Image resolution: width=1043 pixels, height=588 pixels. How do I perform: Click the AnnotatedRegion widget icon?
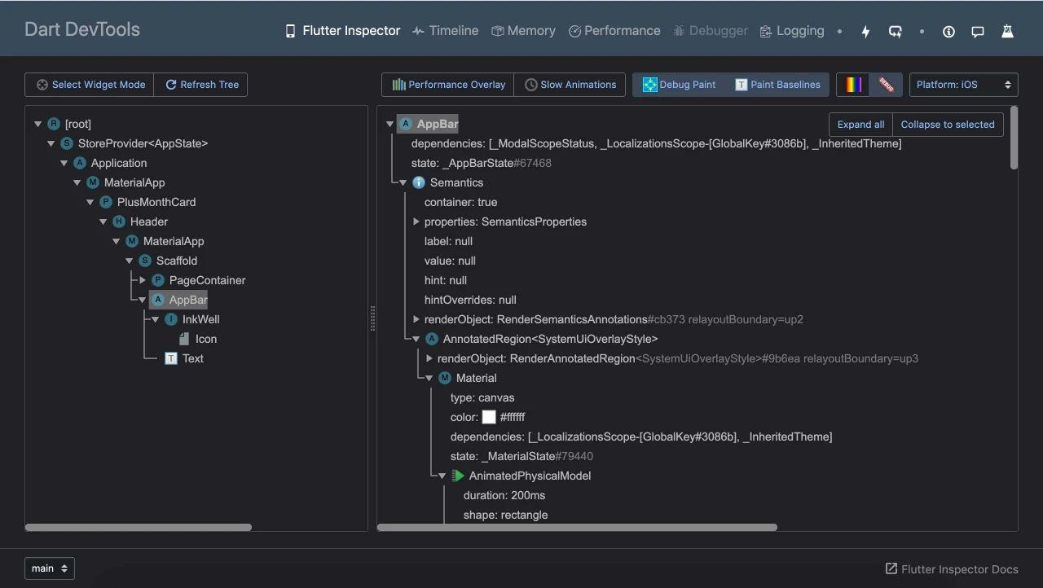click(x=432, y=339)
